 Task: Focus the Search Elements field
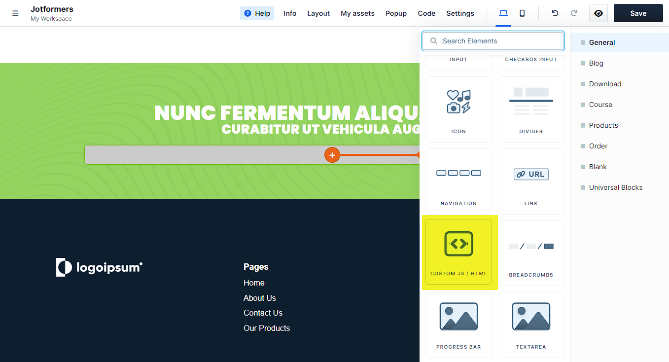click(x=493, y=41)
